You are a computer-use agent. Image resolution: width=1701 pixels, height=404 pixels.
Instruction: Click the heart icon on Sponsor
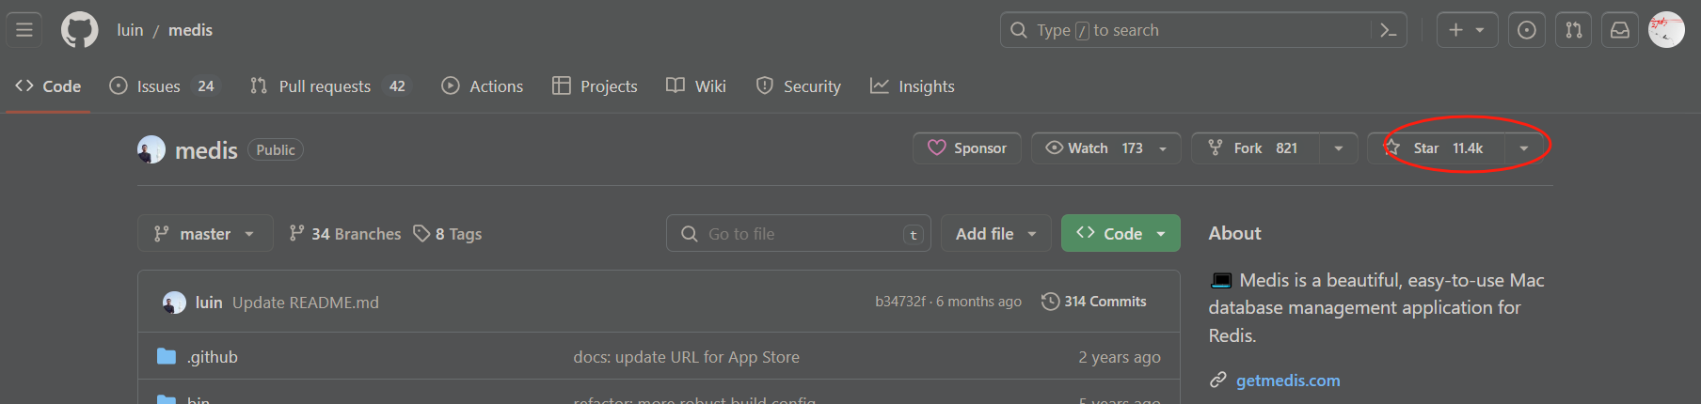pos(937,148)
